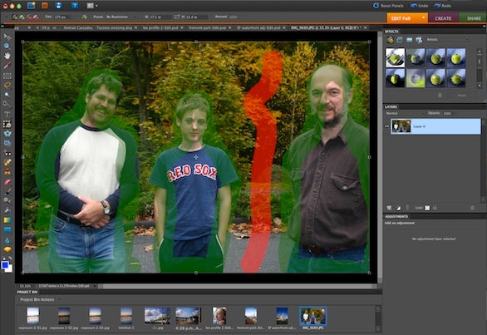The height and width of the screenshot is (335, 487).
Task: Click the foreground blue color swatch
Action: pos(5,265)
